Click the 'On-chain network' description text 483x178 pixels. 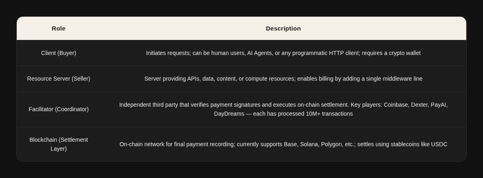(283, 144)
